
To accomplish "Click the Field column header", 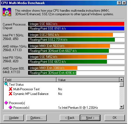I will click(30, 80).
